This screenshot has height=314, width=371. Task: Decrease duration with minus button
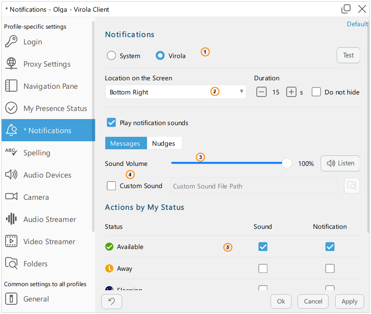[261, 92]
